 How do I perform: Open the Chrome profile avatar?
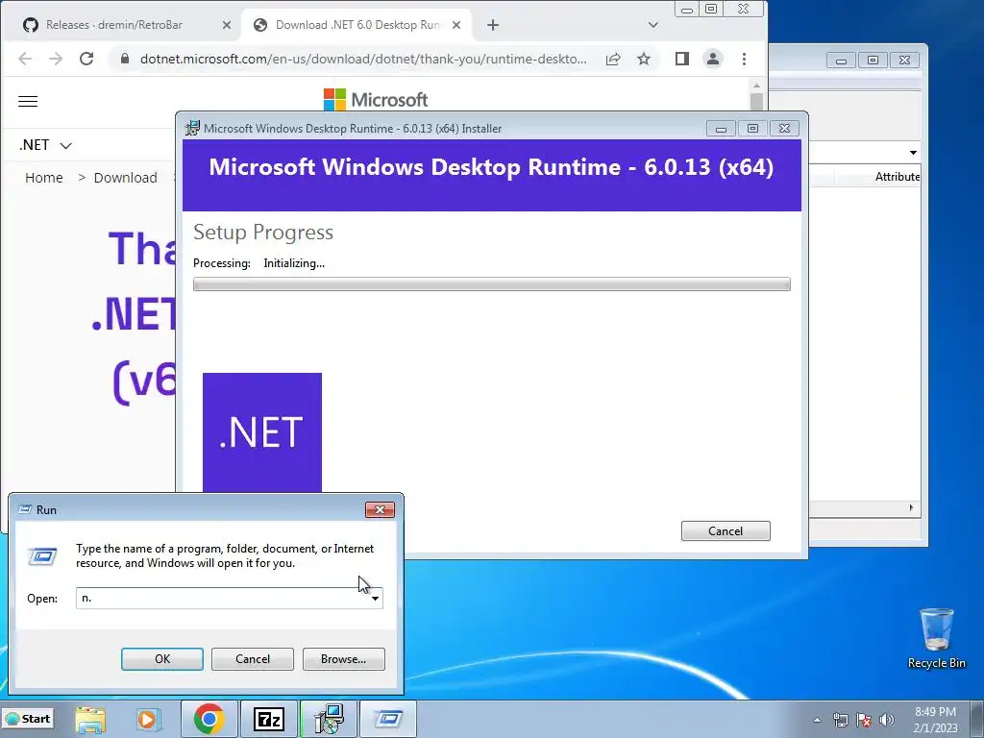point(713,59)
